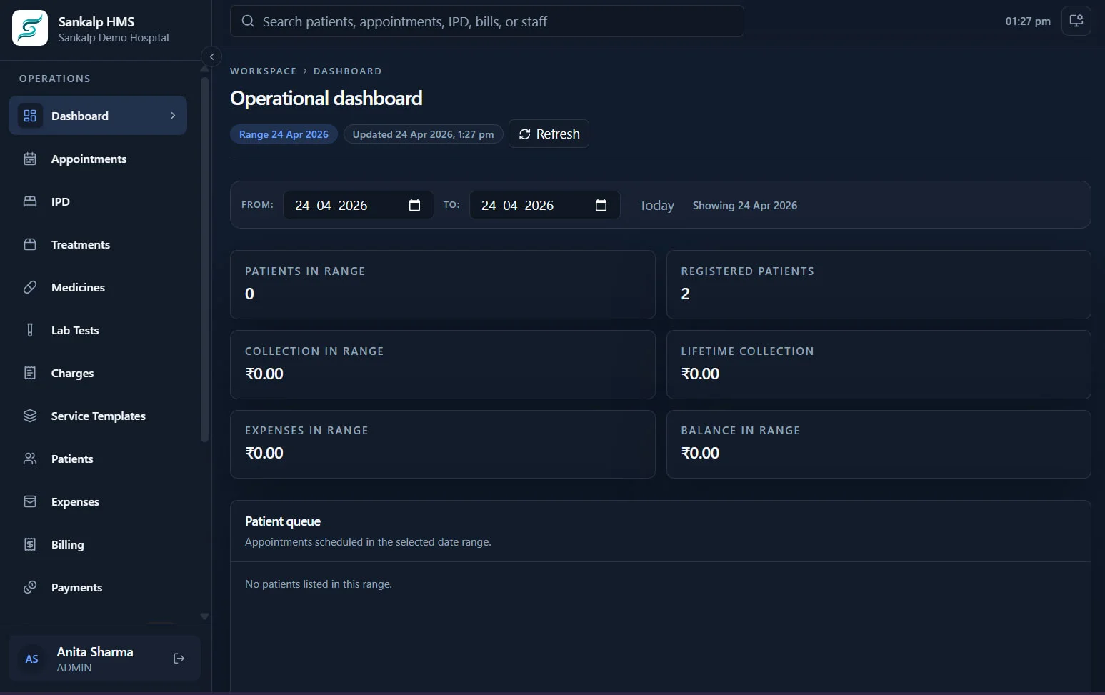1105x695 pixels.
Task: Open the FROM date calendar picker
Action: pos(414,205)
